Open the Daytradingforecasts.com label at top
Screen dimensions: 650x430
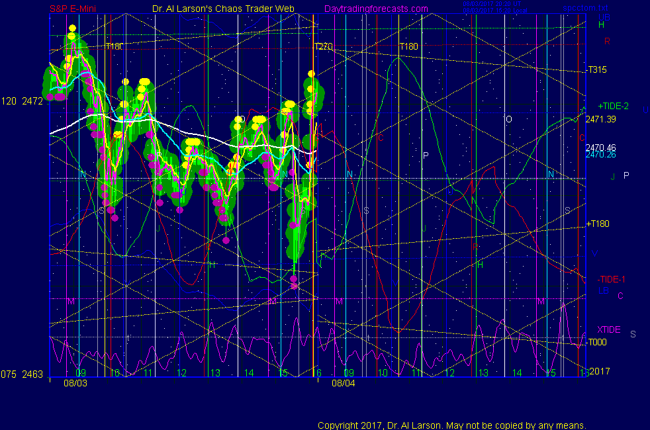click(376, 9)
